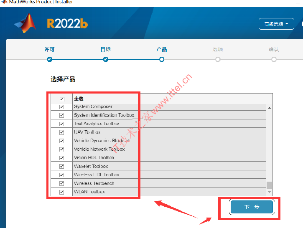Click the 许可 step completed marker
The width and height of the screenshot is (303, 228).
point(49,59)
